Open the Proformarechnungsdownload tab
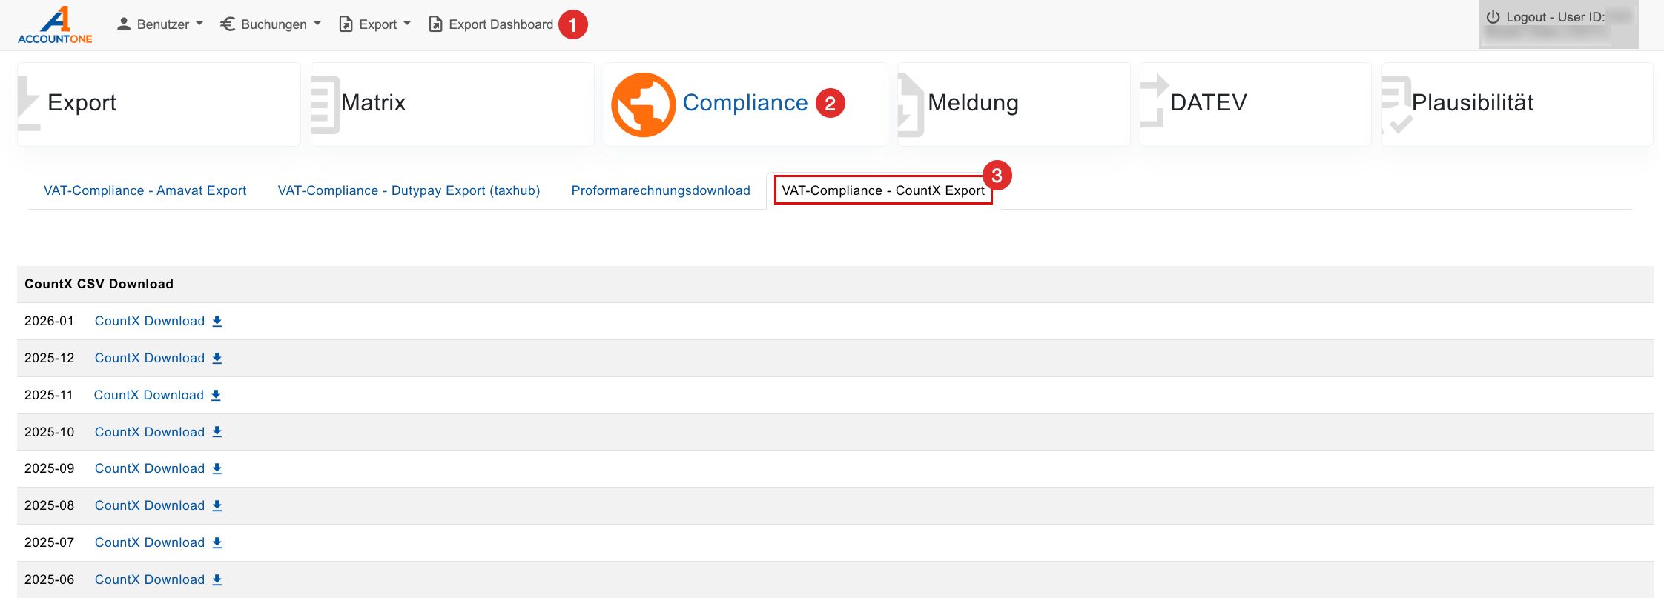The image size is (1664, 598). point(661,190)
